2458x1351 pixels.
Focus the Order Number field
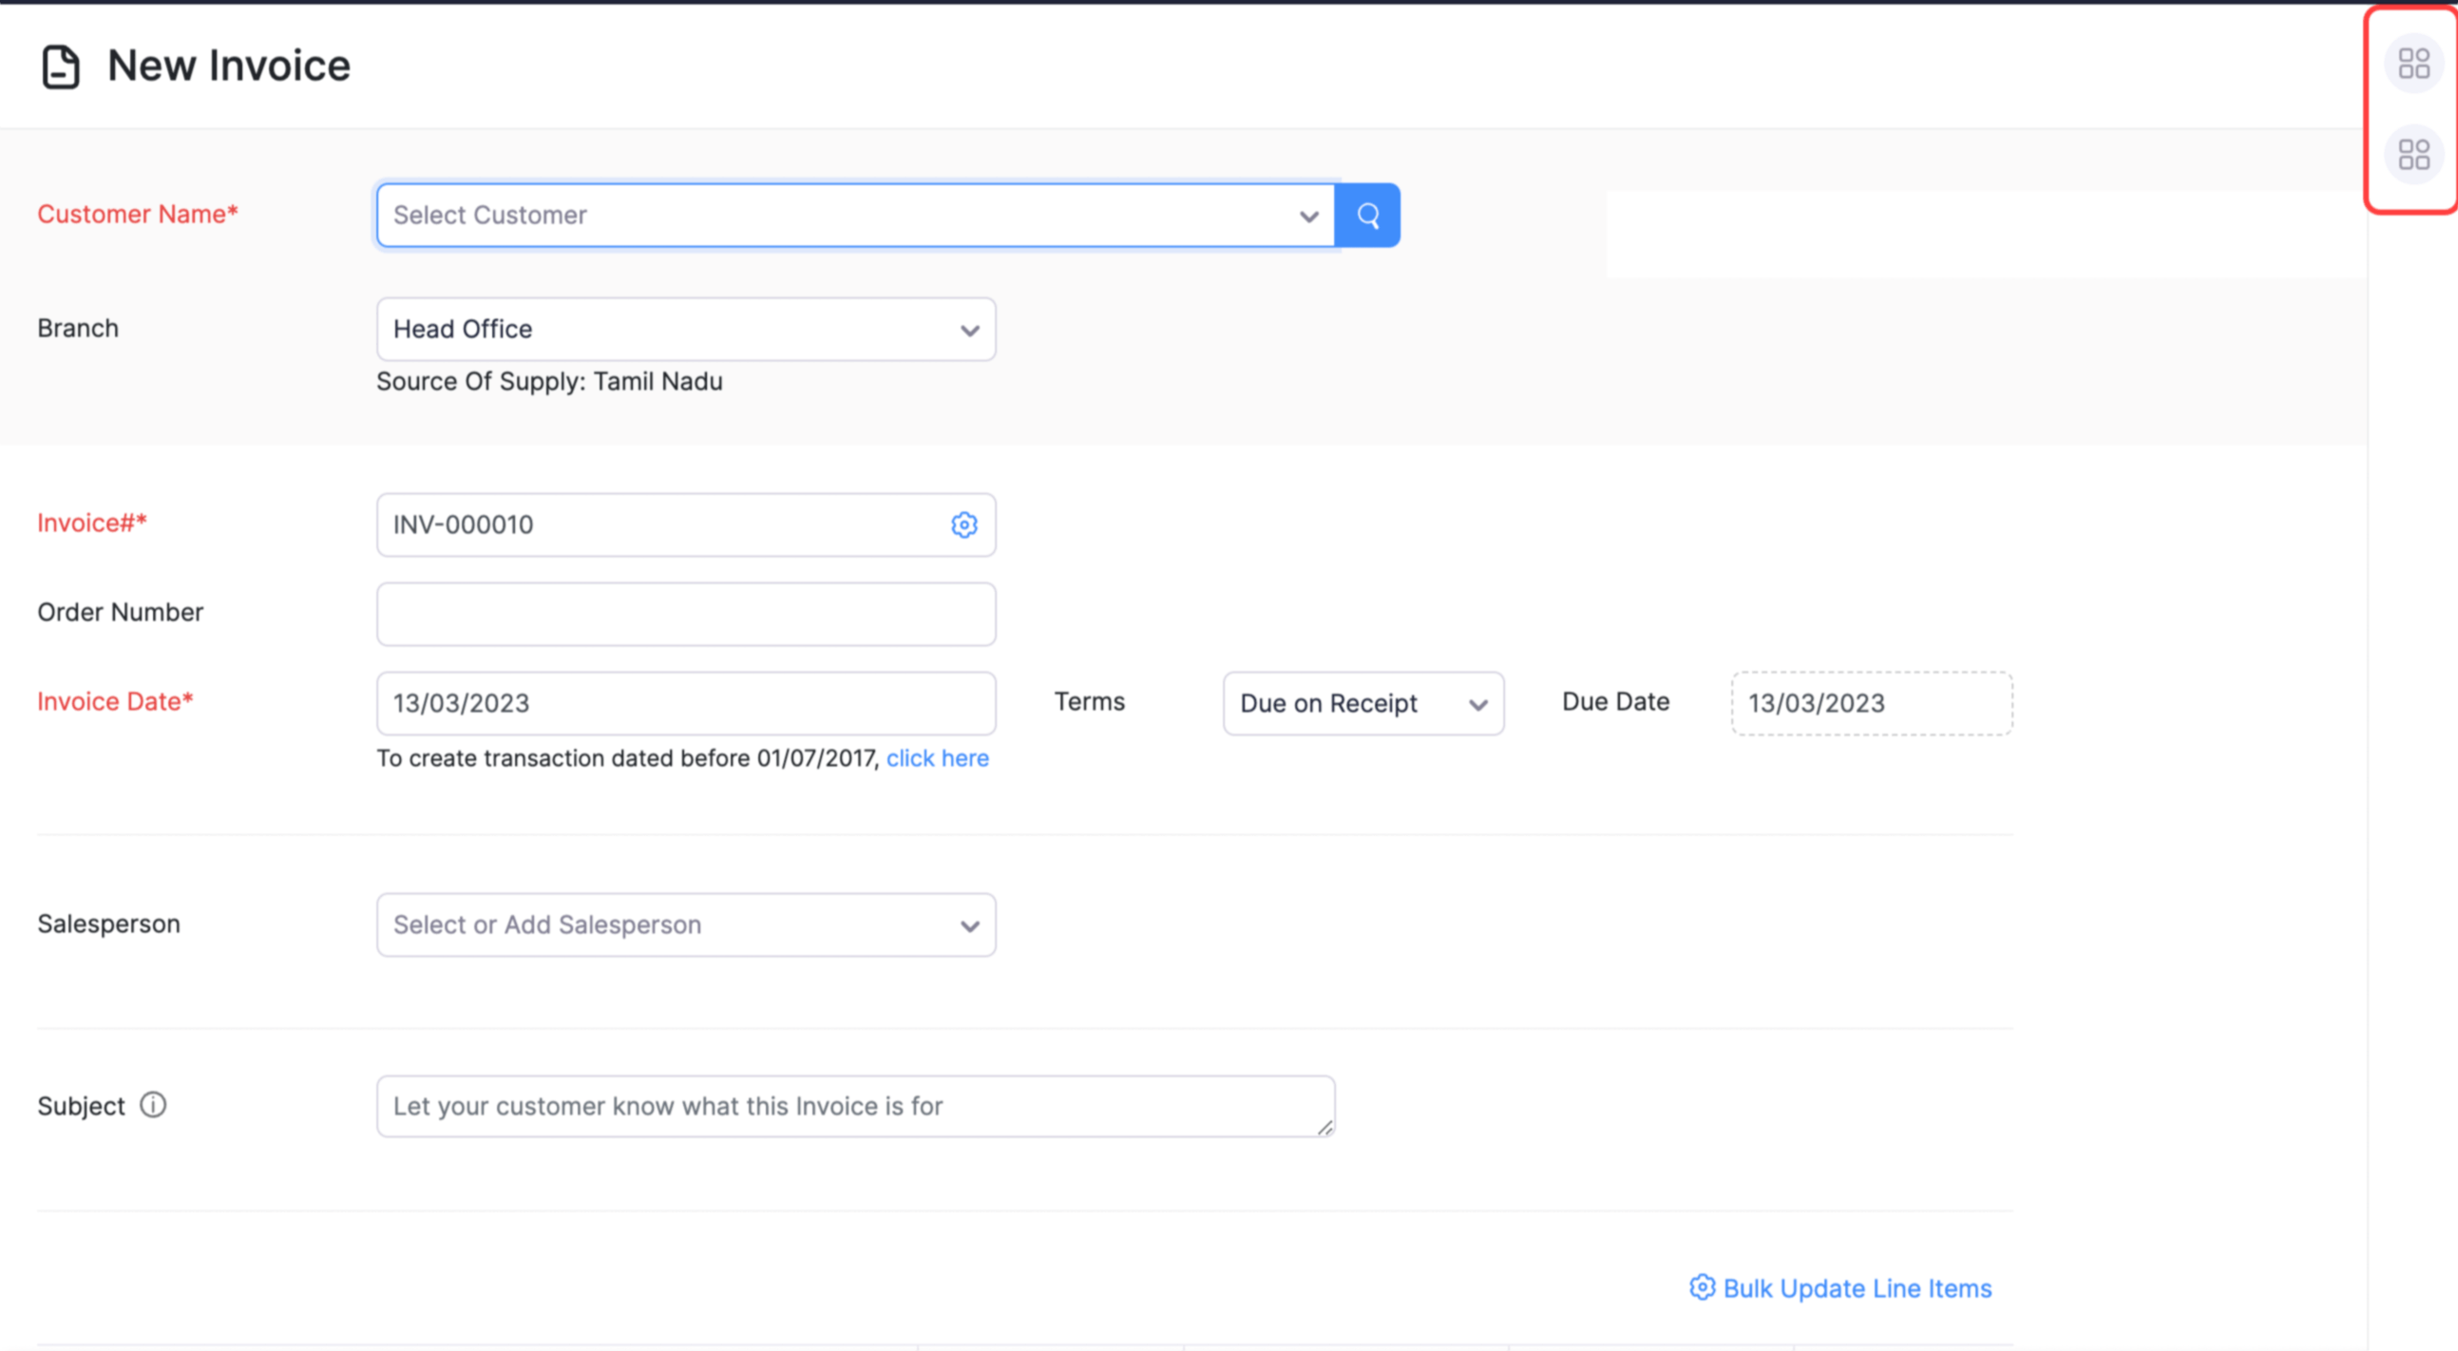(685, 615)
